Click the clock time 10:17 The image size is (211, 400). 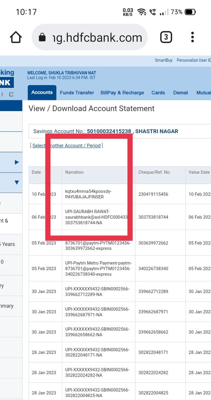[x=26, y=12]
